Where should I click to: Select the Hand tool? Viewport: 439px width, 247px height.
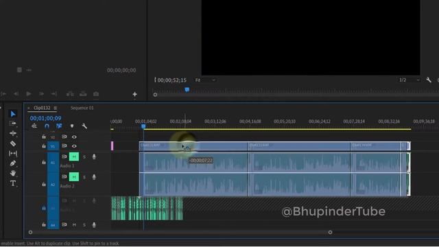13,173
